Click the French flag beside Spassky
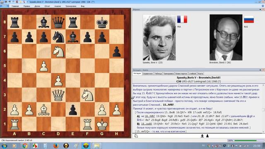Image resolution: width=265 pixels, height=149 pixels. click(x=182, y=19)
